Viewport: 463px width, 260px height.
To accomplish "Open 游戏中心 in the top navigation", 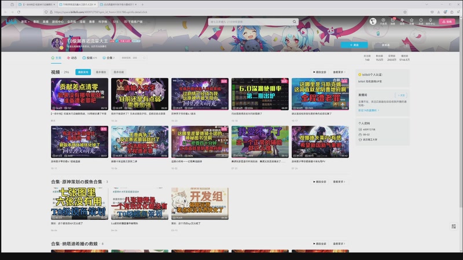I will (x=57, y=21).
